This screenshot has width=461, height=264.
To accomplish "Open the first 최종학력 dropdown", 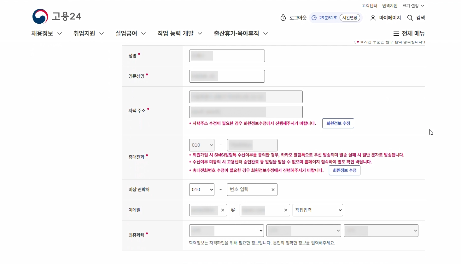I will pyautogui.click(x=226, y=231).
